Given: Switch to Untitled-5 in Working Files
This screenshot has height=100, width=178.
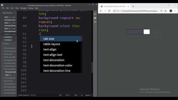Looking at the screenshot, I should point(8,37).
